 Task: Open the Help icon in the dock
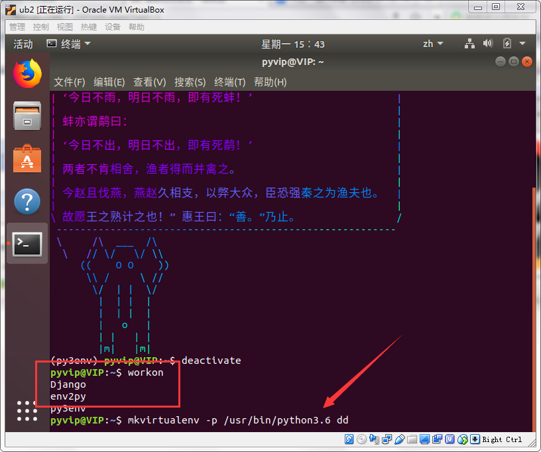coord(27,201)
